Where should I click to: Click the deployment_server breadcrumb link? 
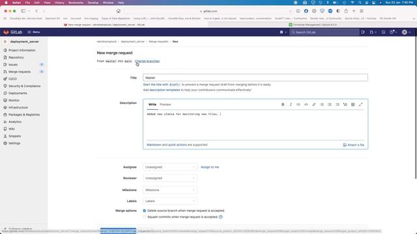132,42
